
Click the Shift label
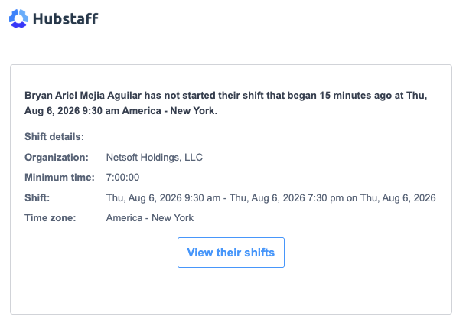[37, 198]
